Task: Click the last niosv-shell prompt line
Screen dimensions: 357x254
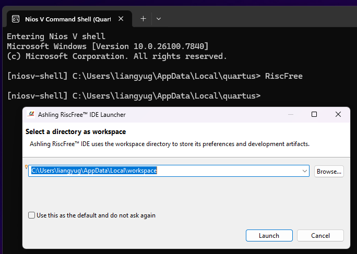Action: 133,96
